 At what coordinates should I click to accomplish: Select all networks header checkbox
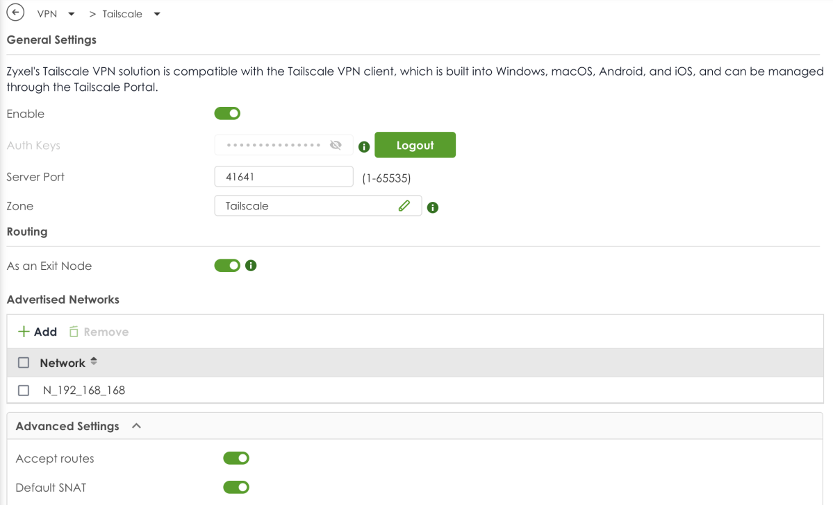coord(24,363)
